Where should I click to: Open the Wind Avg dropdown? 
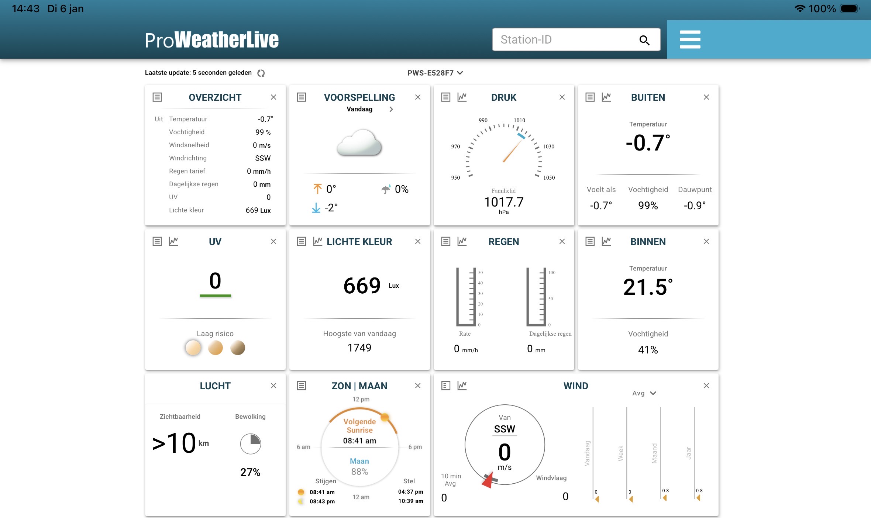644,393
